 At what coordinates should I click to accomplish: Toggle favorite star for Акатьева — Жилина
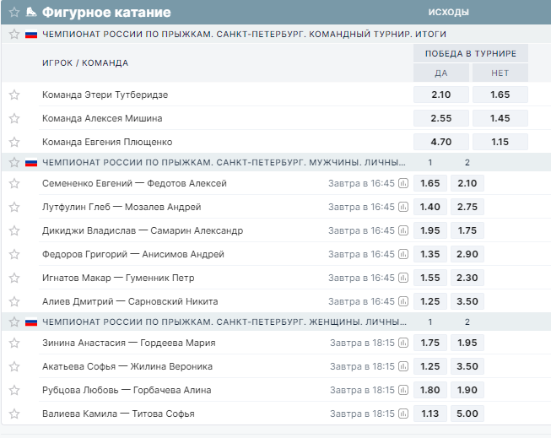(x=14, y=366)
